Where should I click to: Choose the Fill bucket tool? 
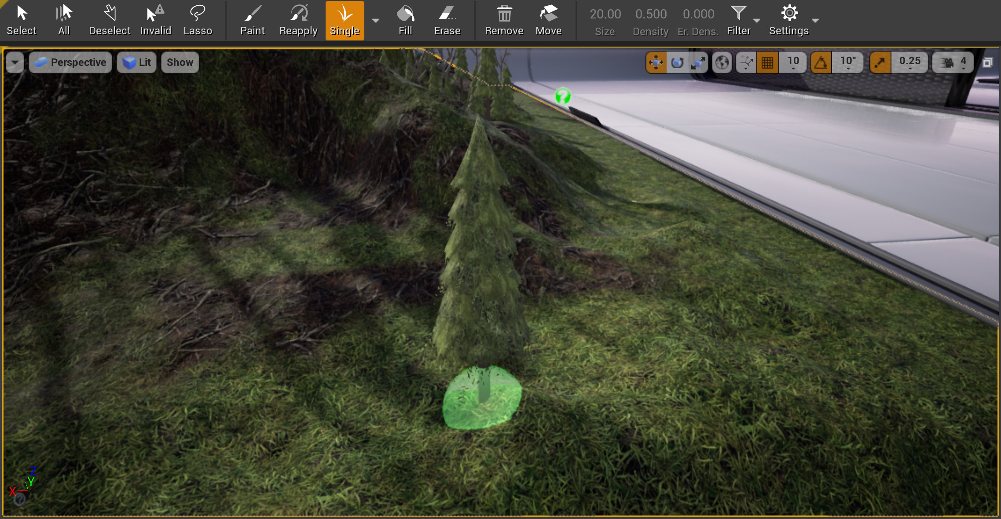coord(405,20)
